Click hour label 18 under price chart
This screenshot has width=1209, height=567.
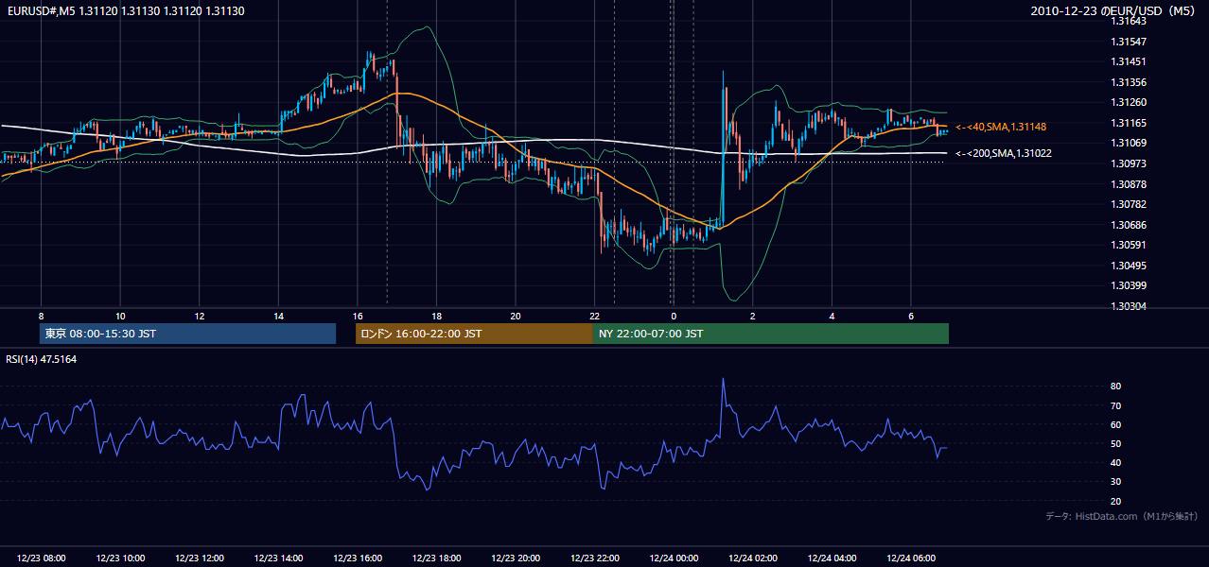(436, 316)
